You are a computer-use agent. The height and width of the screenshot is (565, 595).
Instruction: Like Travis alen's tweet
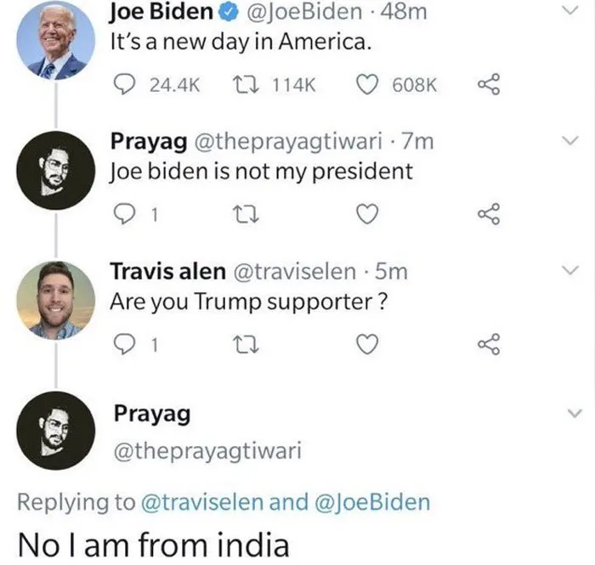367,344
